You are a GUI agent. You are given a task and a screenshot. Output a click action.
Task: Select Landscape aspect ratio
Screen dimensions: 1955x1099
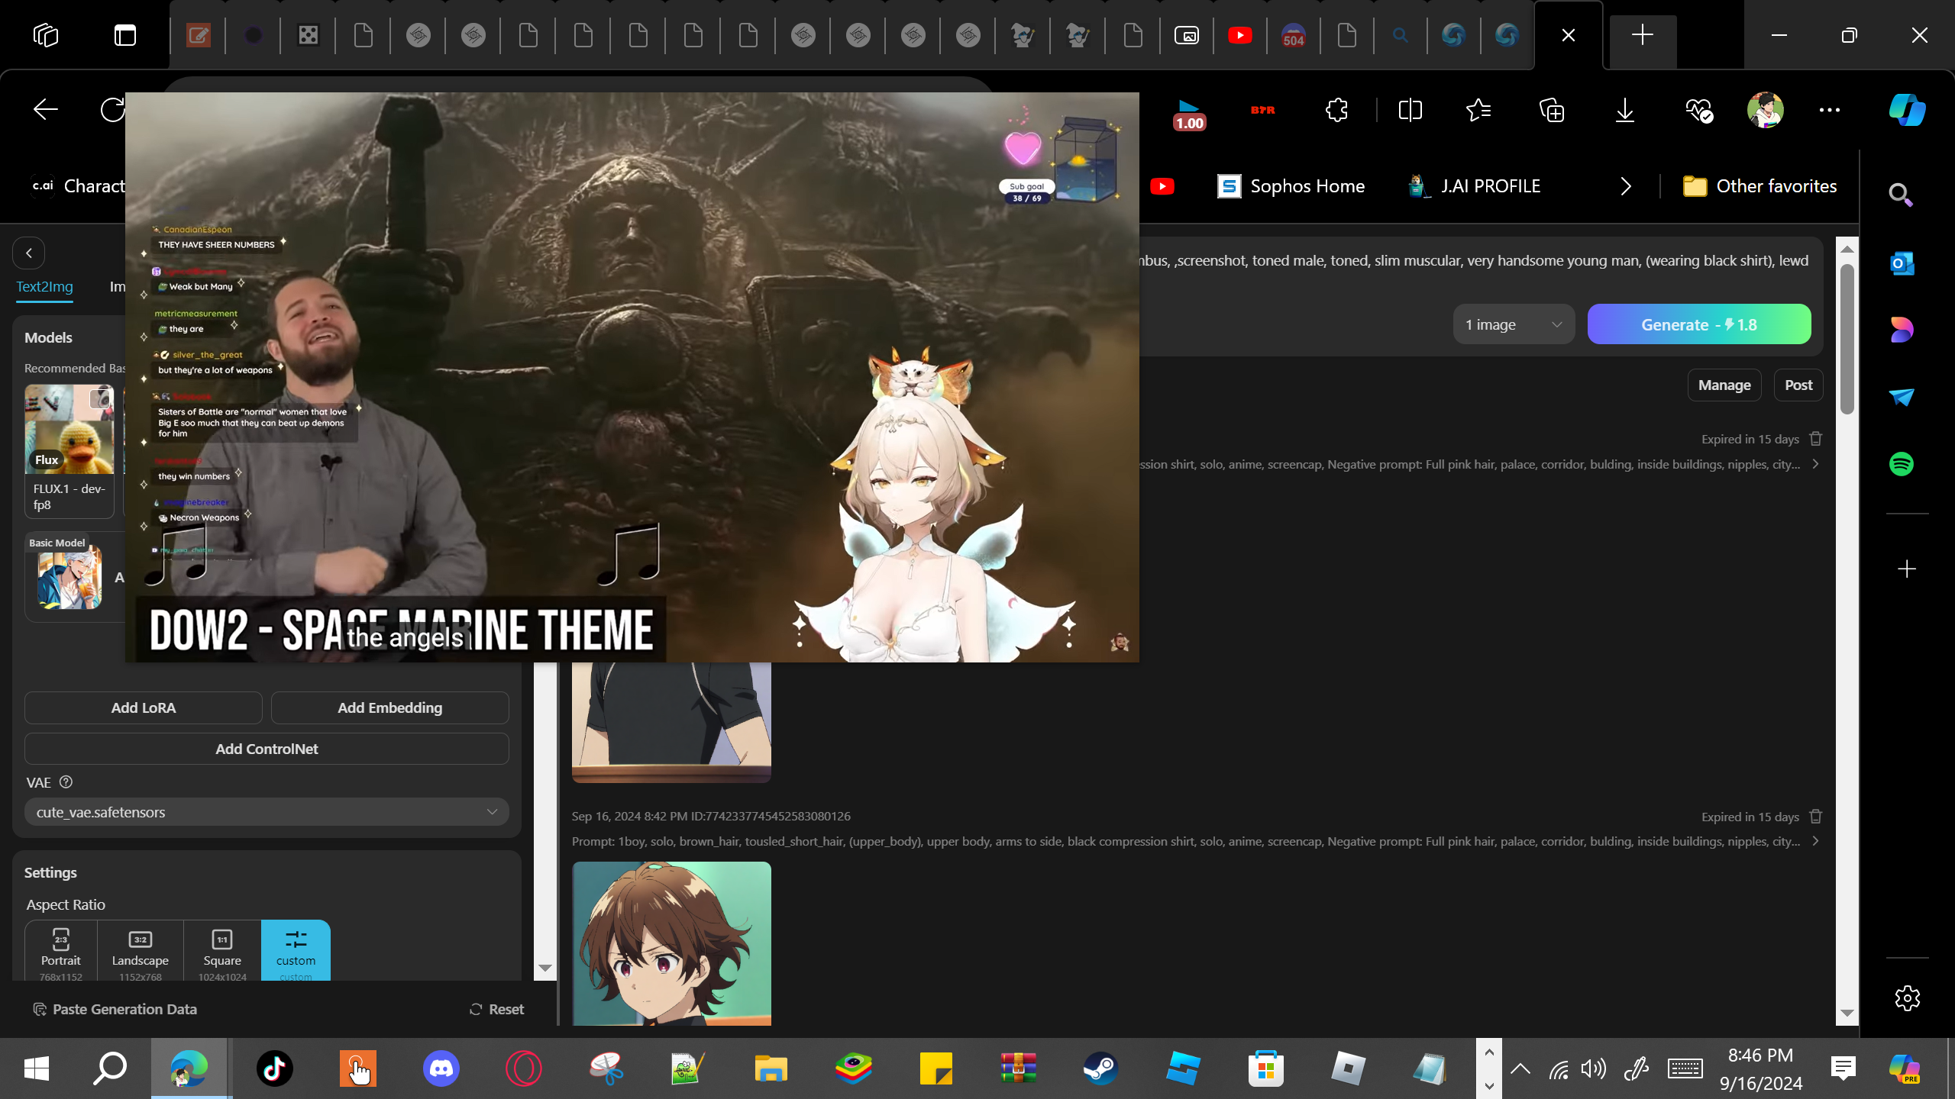click(x=141, y=951)
